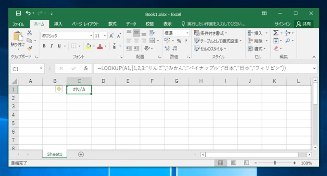Viewport: 327px width, 176px height.
Task: Switch to 校閲 tab
Action: click(x=150, y=24)
